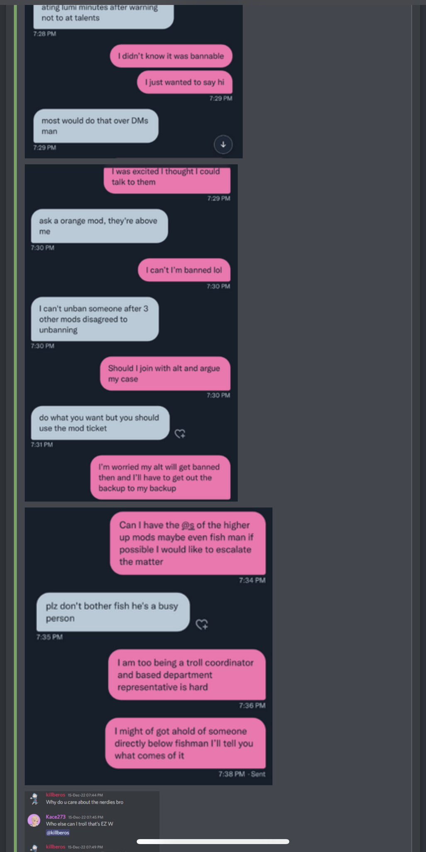Tap the 'I can't unban someone' message
426x852 pixels.
(95, 319)
